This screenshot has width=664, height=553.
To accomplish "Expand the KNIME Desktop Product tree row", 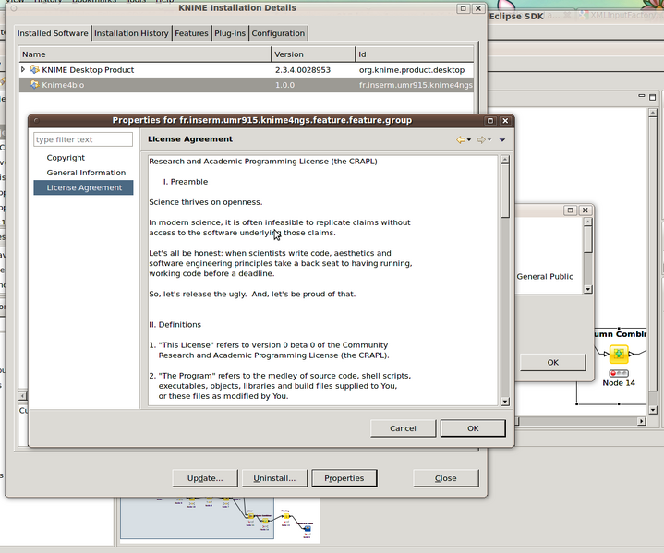I will pyautogui.click(x=23, y=69).
